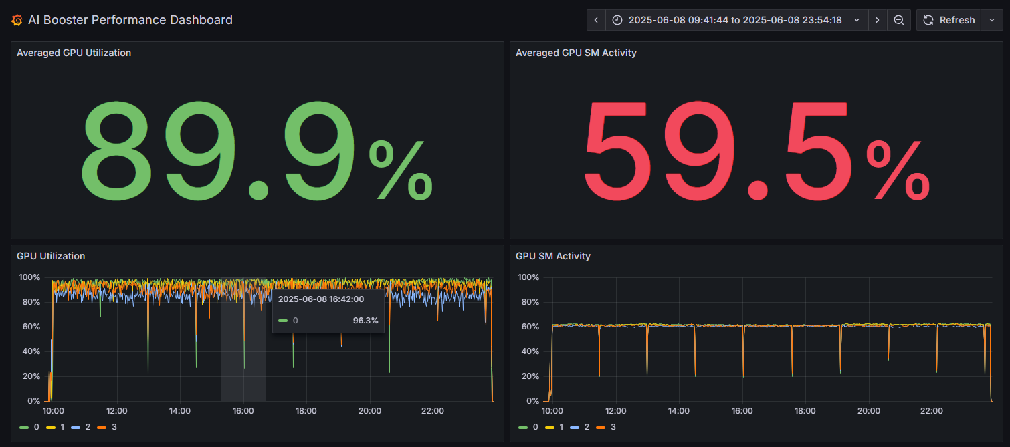
Task: Shift time range backward with left chevron
Action: tap(596, 20)
